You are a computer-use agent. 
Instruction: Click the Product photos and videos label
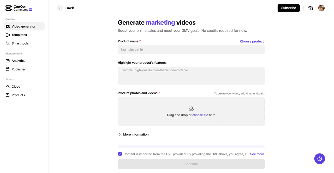(x=138, y=93)
